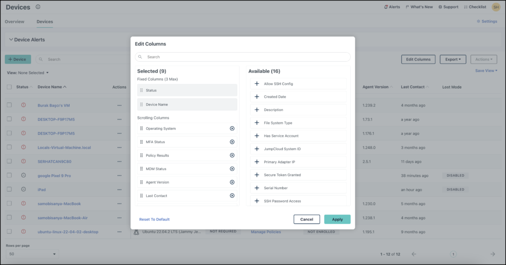Image resolution: width=506 pixels, height=265 pixels.
Task: Toggle select-all devices checkbox in header
Action: (9, 87)
